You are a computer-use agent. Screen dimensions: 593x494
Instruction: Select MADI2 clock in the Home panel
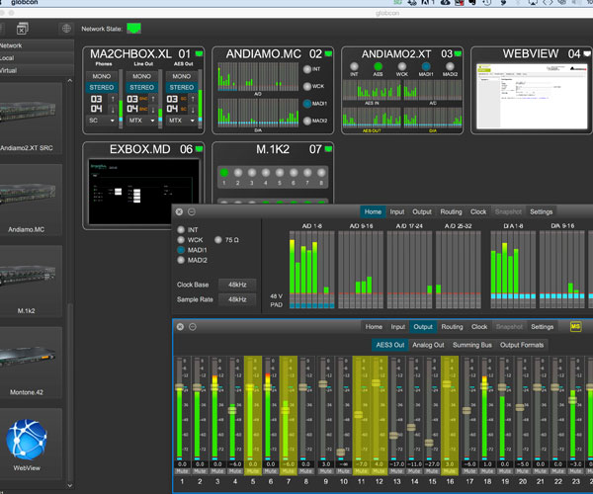pos(181,260)
